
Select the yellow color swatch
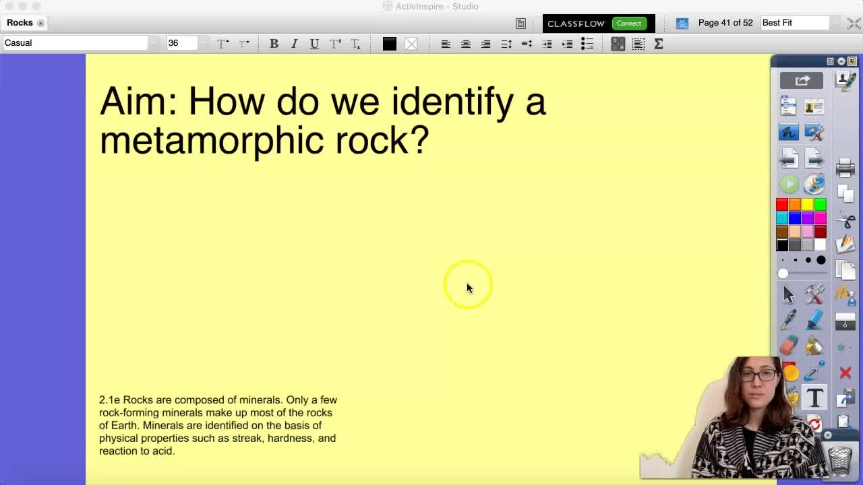[x=808, y=205]
